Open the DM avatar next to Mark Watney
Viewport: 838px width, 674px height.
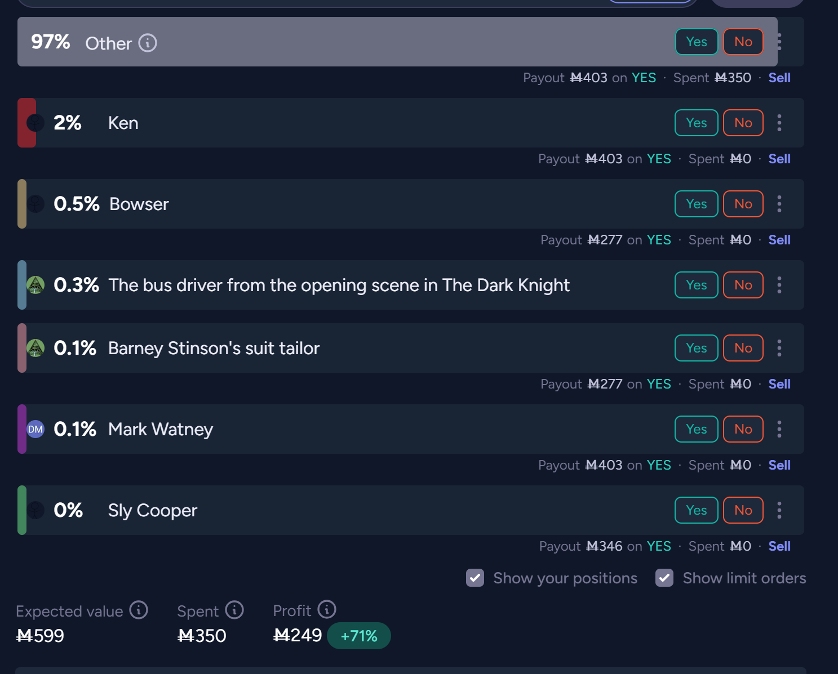36,429
